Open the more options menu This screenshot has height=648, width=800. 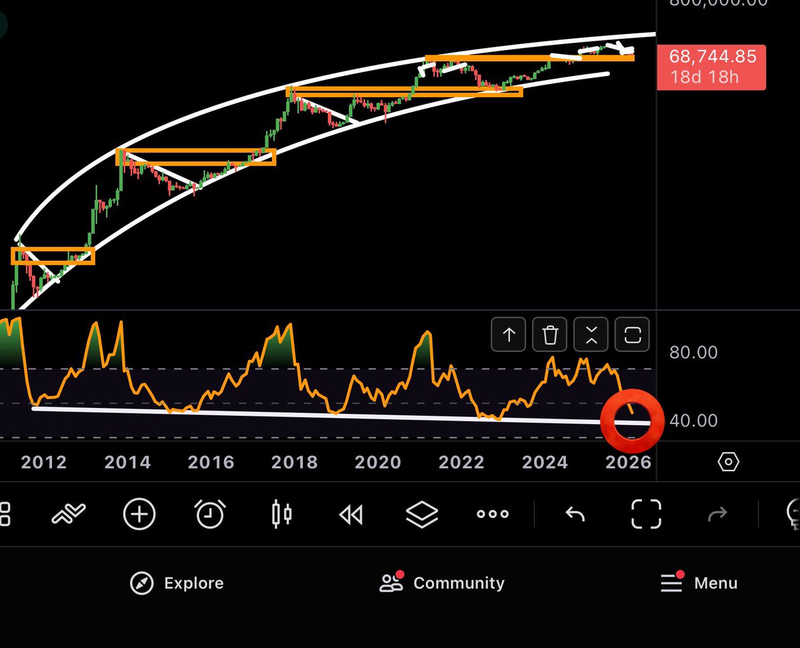[492, 513]
